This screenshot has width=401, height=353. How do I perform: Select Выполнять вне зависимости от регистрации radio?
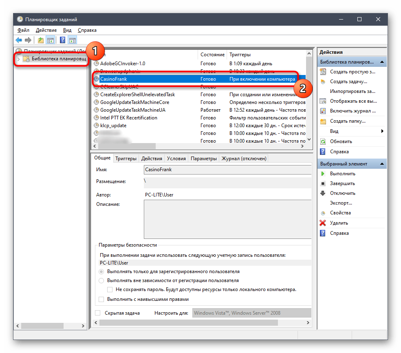(x=101, y=280)
